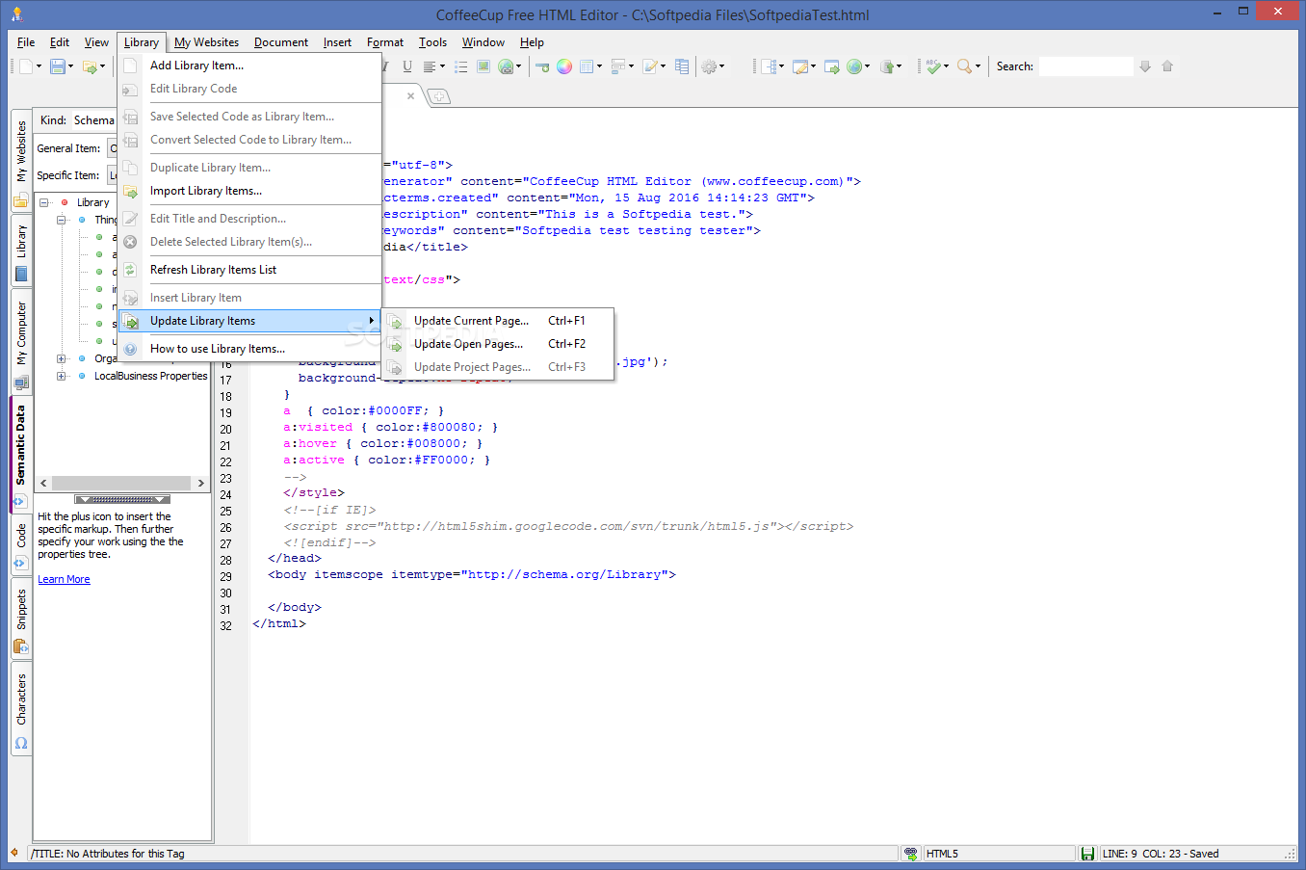Follow the Learn More link
Screen dimensions: 1306x870
tap(64, 579)
